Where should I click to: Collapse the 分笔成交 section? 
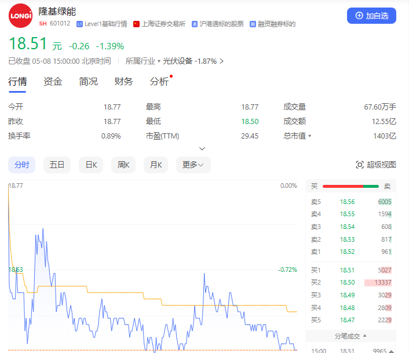coord(350,336)
